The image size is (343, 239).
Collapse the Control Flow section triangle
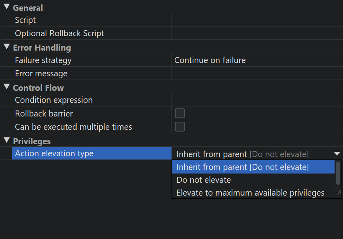coord(6,87)
